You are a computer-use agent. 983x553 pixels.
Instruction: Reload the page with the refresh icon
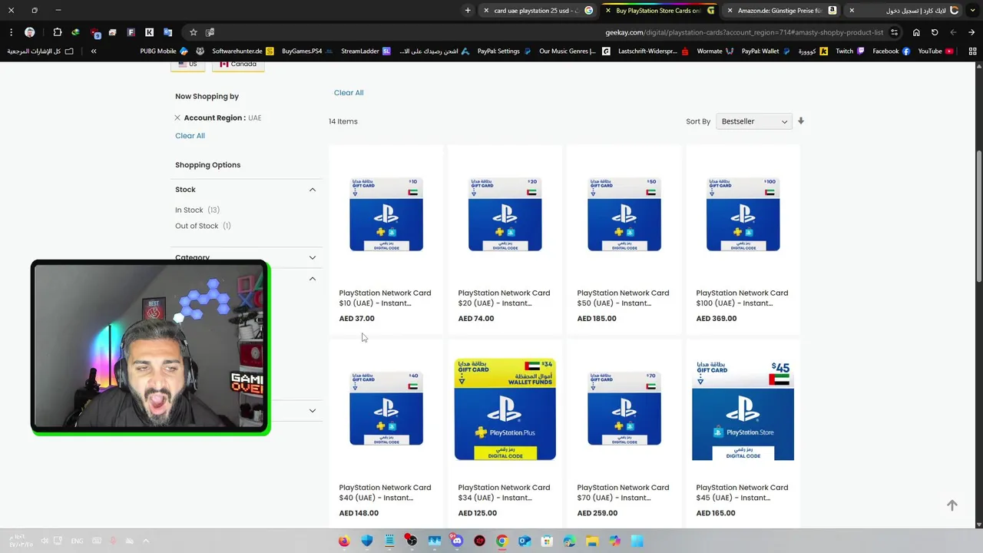pyautogui.click(x=935, y=32)
